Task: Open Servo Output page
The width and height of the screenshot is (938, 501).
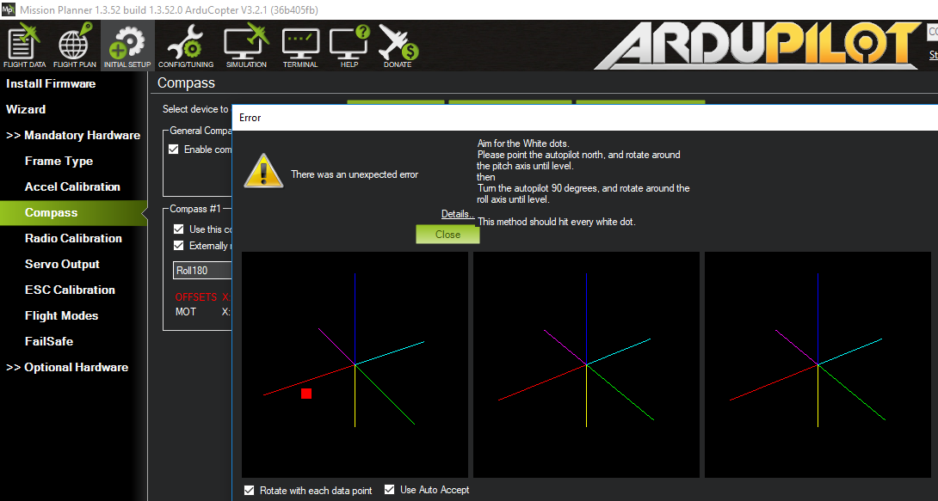Action: [62, 264]
